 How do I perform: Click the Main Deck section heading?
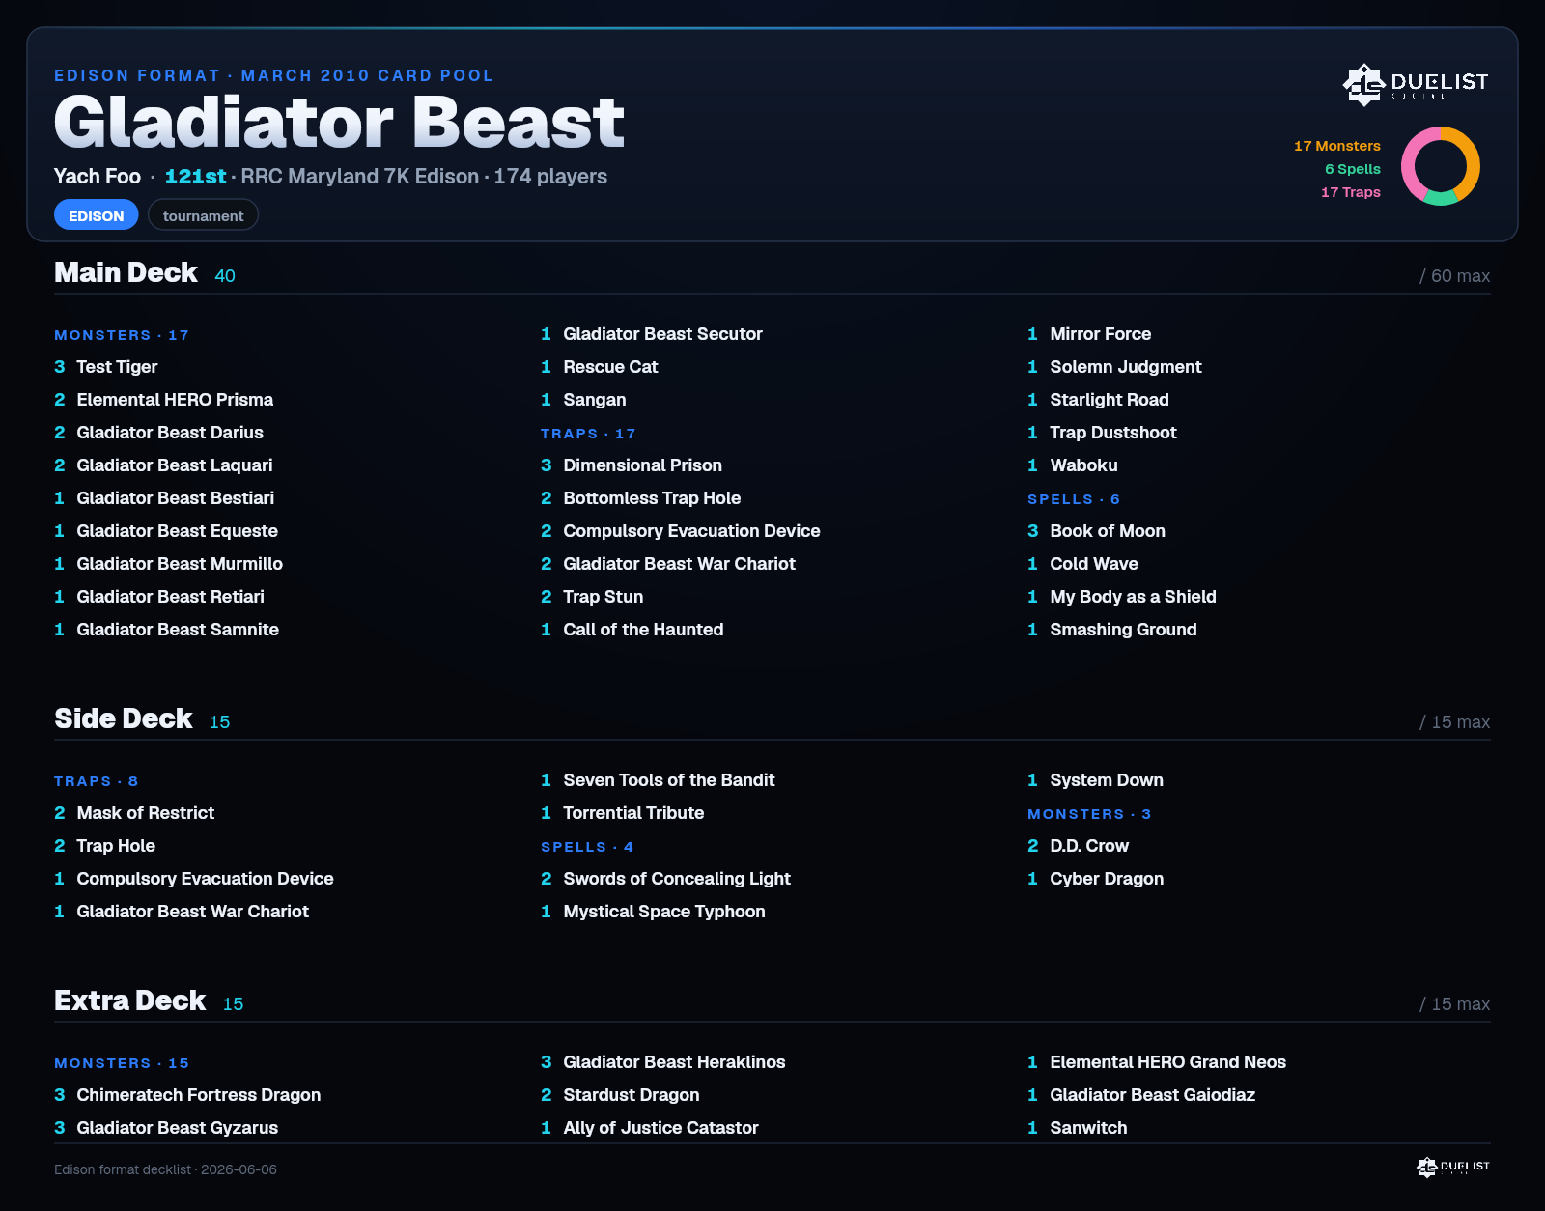coord(126,272)
